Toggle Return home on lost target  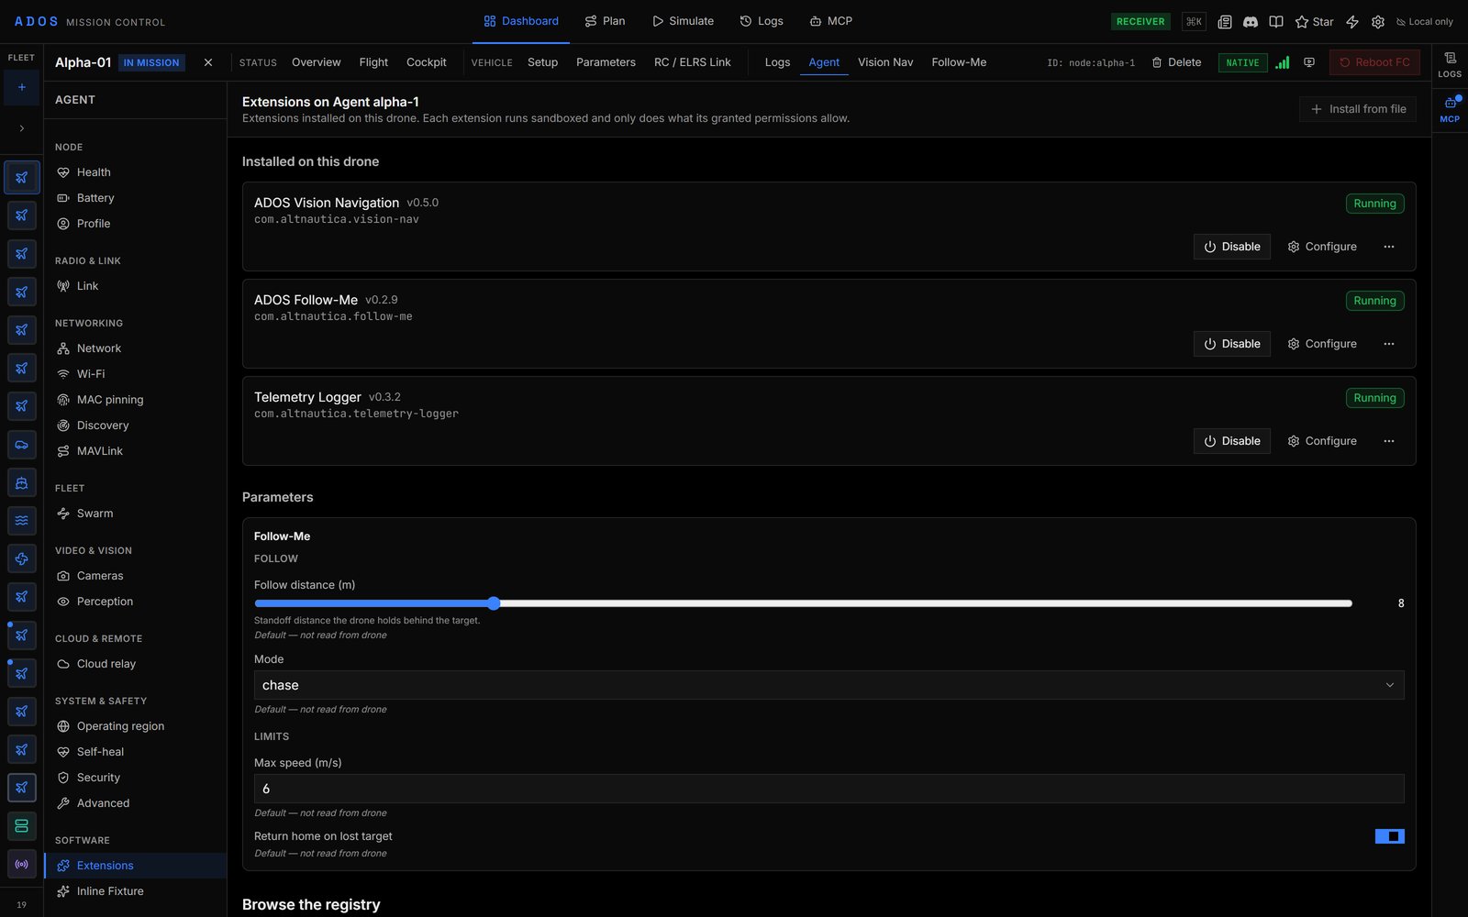[x=1389, y=836]
